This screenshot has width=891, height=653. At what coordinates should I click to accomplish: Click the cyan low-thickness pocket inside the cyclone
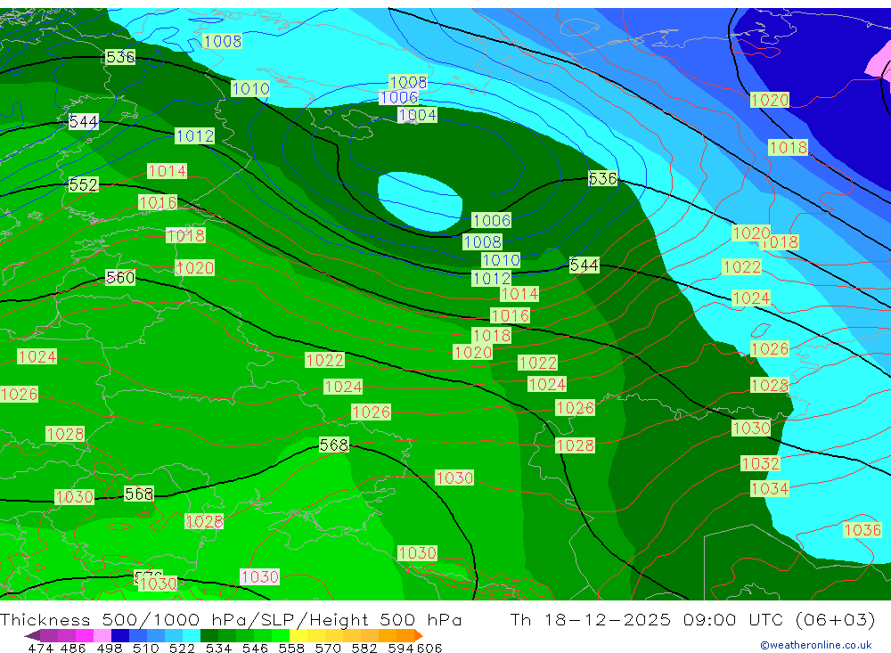[420, 201]
